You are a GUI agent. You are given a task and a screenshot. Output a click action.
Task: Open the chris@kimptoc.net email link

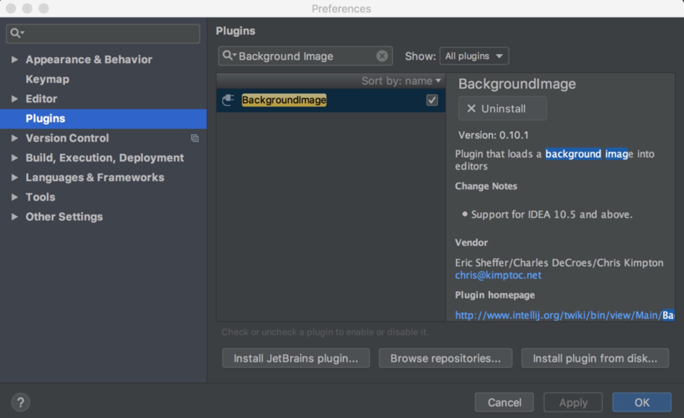498,275
